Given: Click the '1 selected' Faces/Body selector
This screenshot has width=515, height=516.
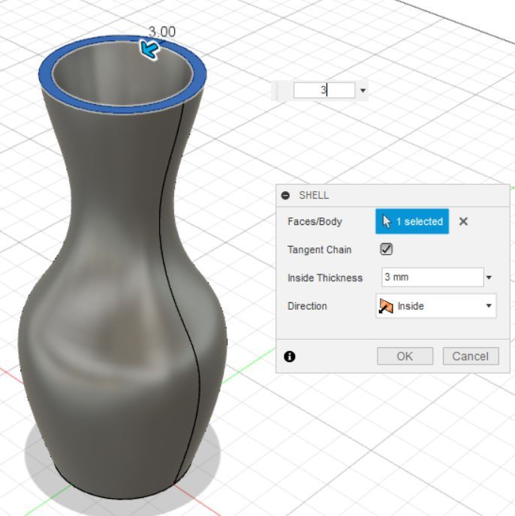Looking at the screenshot, I should (412, 221).
